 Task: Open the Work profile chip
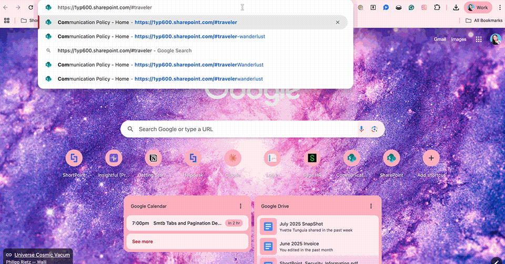pyautogui.click(x=478, y=7)
